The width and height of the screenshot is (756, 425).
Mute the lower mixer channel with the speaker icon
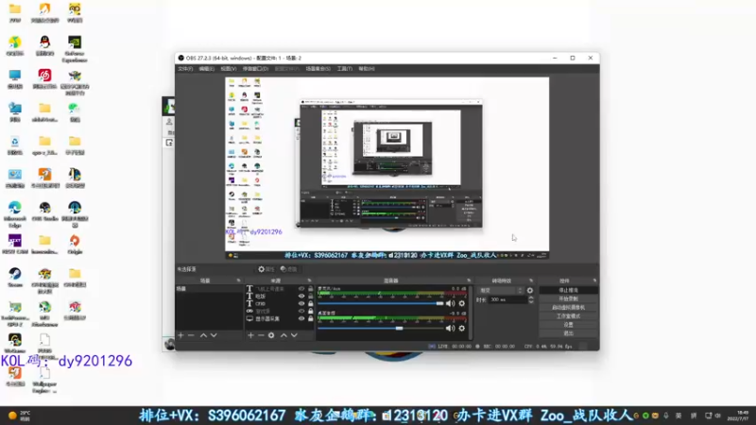coord(451,329)
